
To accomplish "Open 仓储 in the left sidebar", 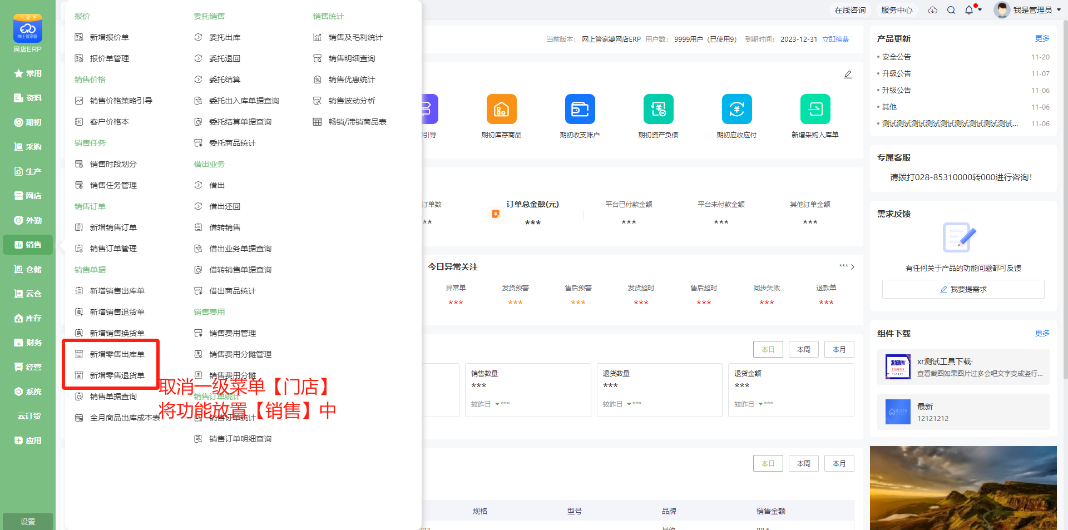I will (x=28, y=269).
